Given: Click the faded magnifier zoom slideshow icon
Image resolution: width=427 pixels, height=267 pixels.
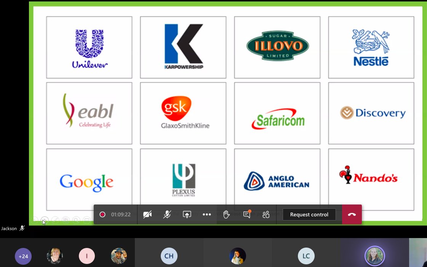Looking at the screenshot, I should coord(76,220).
